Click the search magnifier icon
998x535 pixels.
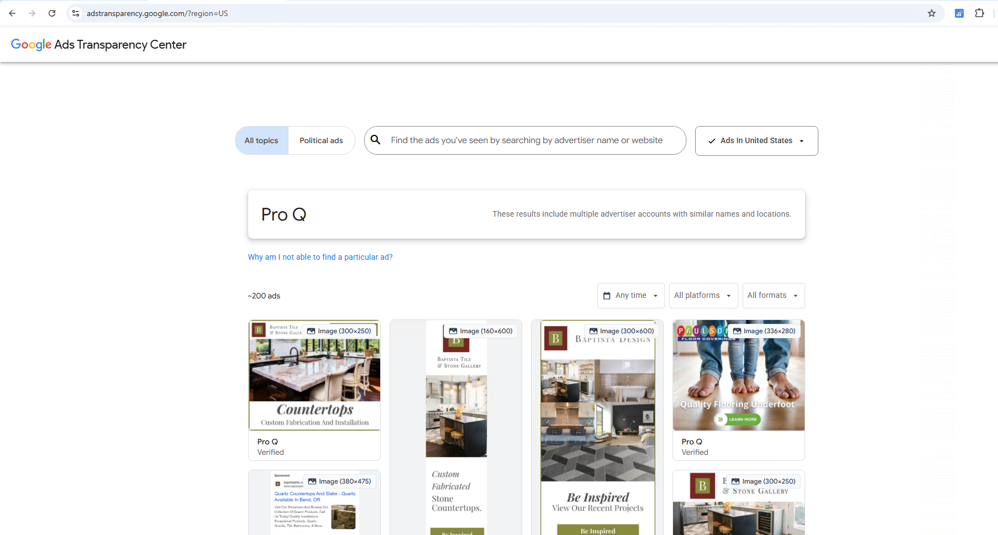click(376, 140)
